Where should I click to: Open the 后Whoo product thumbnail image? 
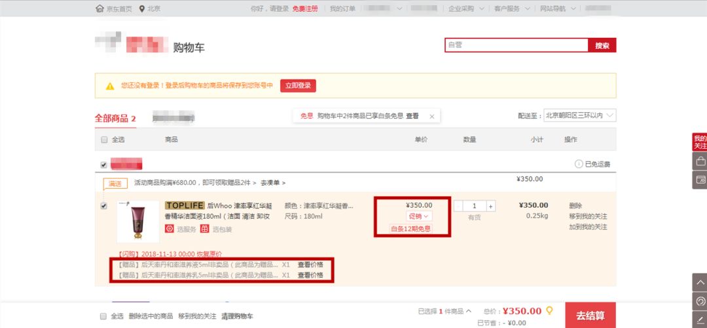138,221
